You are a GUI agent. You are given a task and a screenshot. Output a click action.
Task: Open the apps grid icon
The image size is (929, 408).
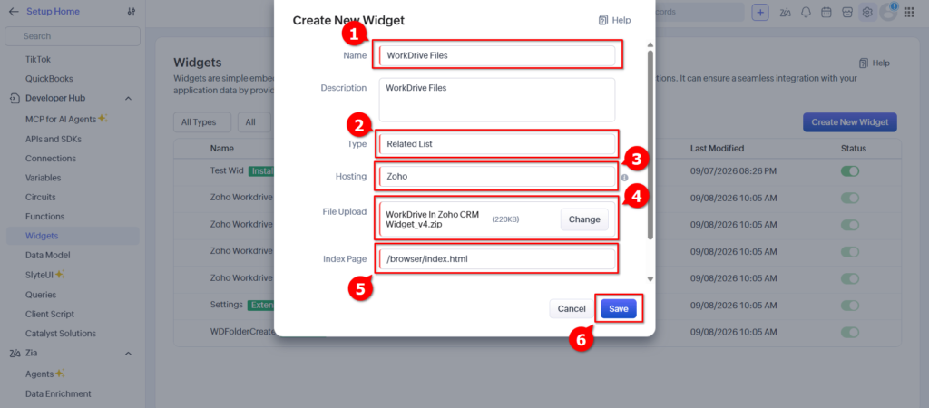[x=909, y=12]
